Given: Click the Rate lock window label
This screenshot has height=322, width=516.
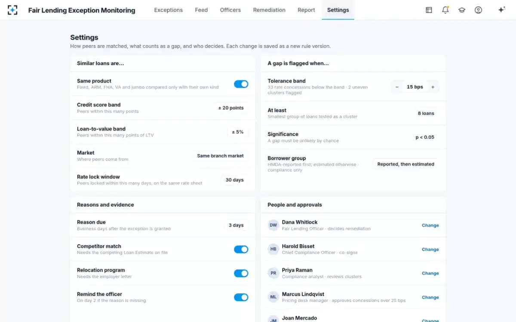Looking at the screenshot, I should click(x=98, y=177).
